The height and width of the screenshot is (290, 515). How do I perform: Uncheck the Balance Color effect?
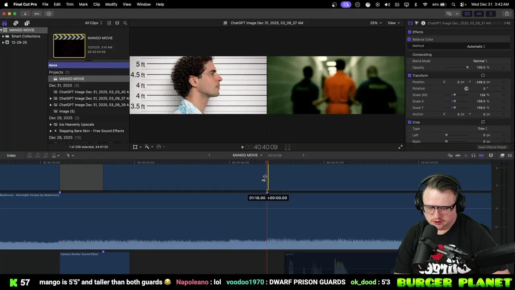coord(409,39)
